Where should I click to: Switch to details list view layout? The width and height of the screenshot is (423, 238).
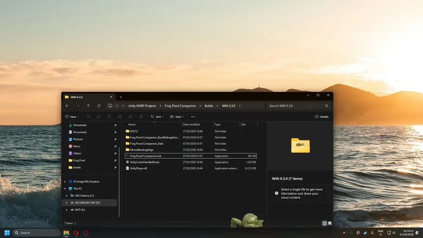325,223
